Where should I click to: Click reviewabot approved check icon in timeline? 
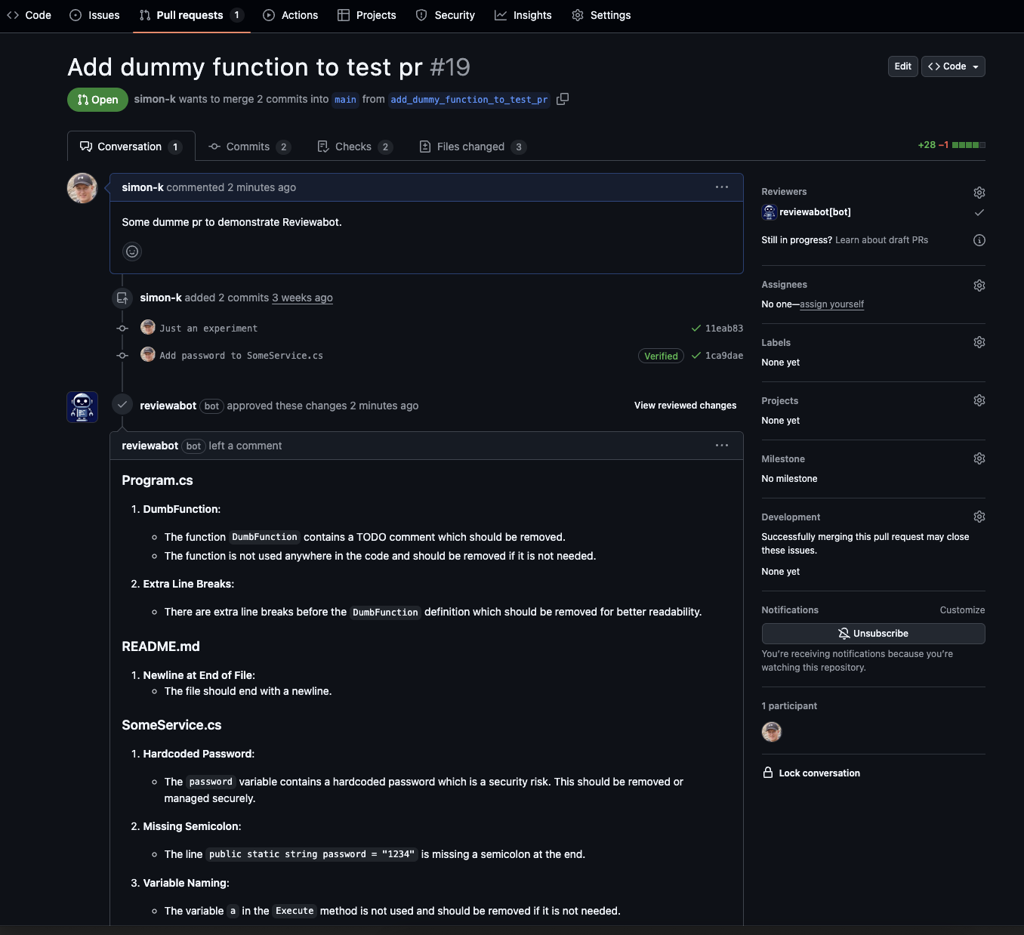pos(122,405)
